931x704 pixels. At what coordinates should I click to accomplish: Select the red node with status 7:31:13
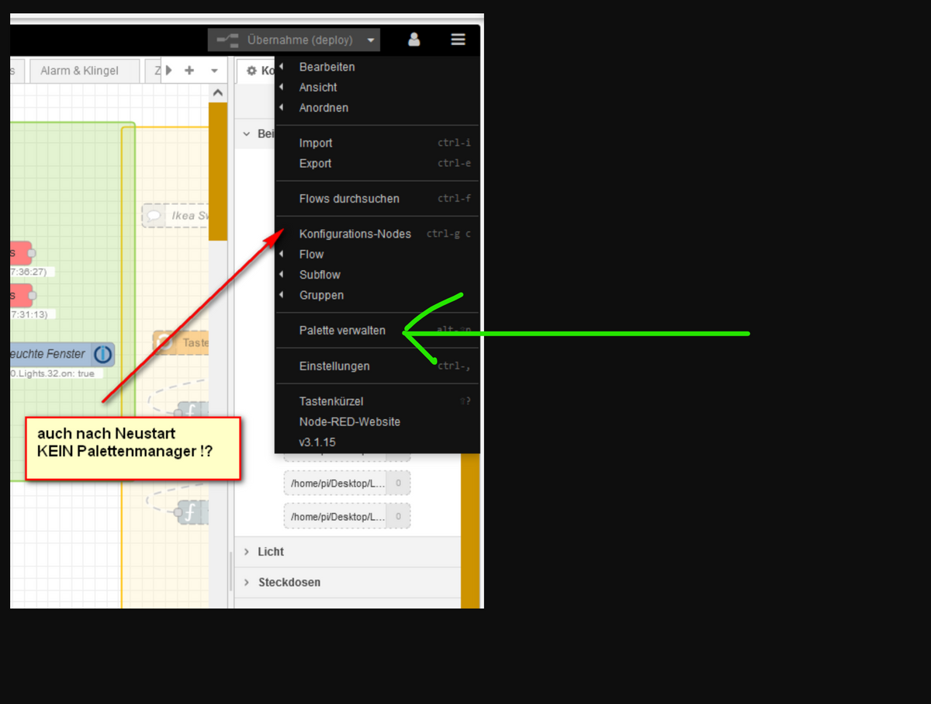tap(21, 296)
